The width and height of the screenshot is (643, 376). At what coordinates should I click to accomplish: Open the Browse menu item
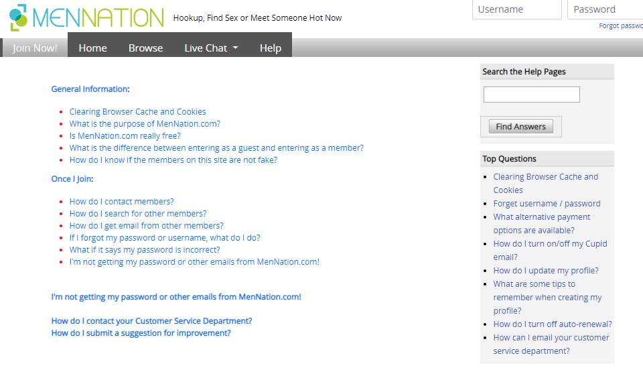click(x=145, y=48)
